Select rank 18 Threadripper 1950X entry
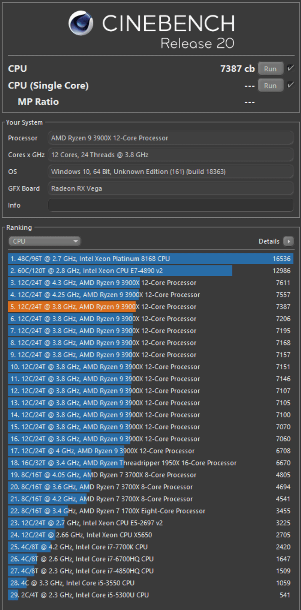301x610 pixels. (151, 463)
